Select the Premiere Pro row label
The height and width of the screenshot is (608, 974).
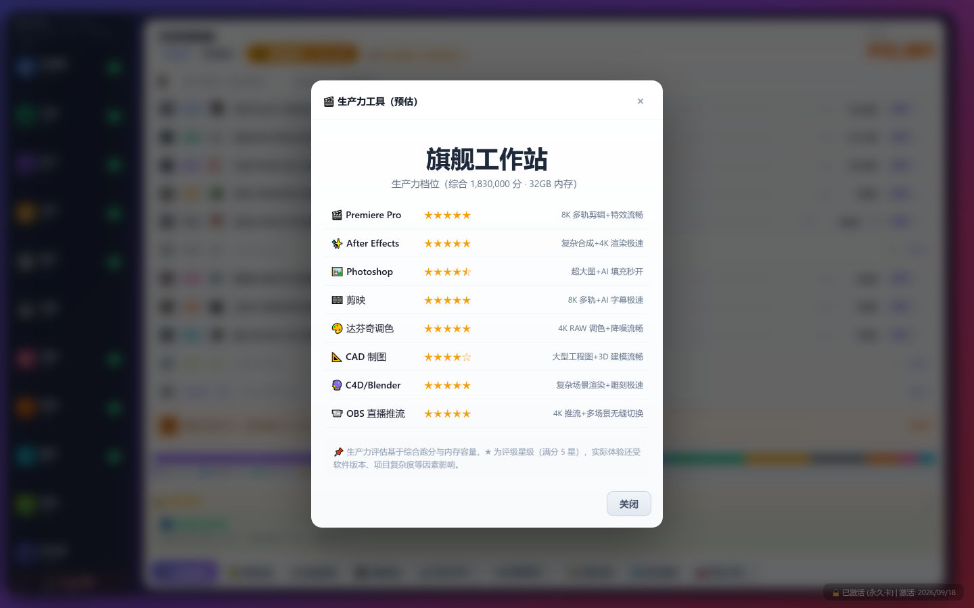(373, 215)
